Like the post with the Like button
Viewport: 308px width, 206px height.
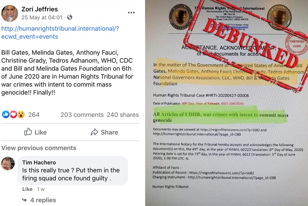(35, 132)
